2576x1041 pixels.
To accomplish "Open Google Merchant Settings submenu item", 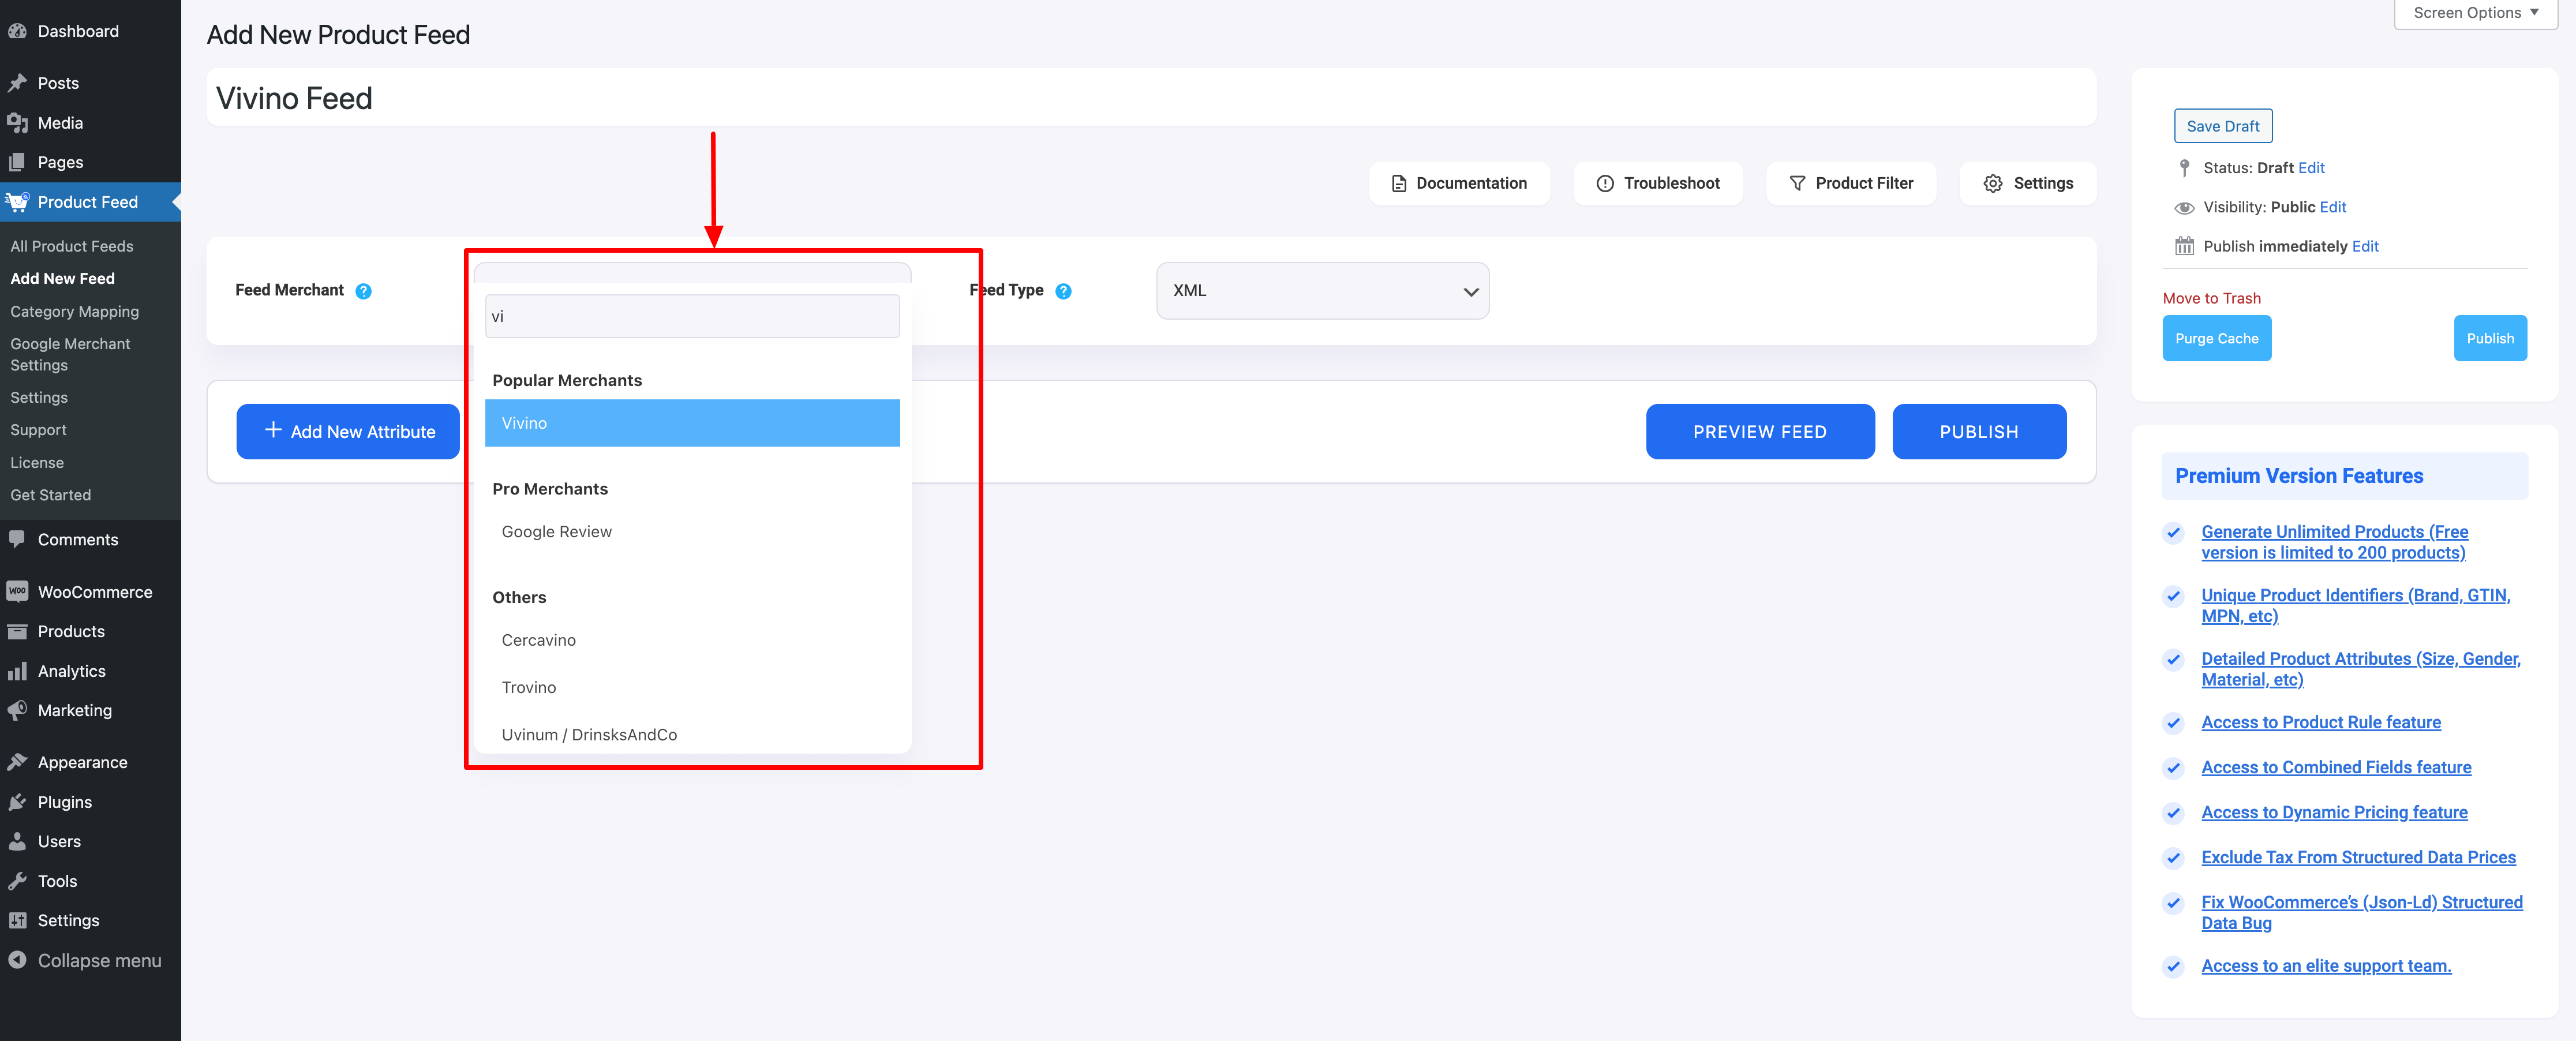I will (71, 354).
